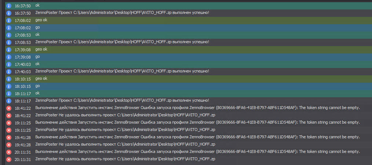Click error icon on 18:41:22 'Не удалось выполнить' row

9,116
